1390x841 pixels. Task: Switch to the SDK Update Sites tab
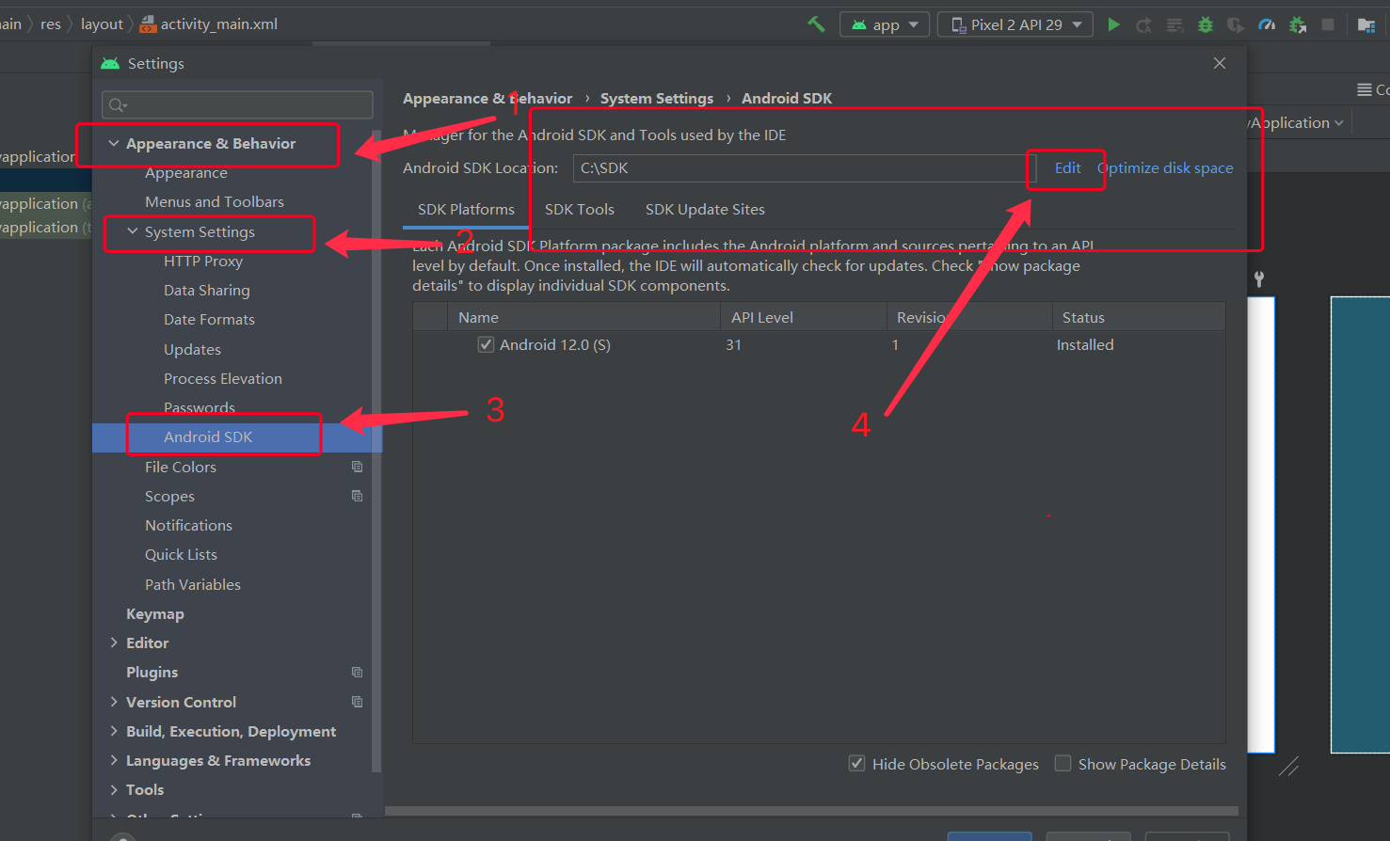(705, 210)
